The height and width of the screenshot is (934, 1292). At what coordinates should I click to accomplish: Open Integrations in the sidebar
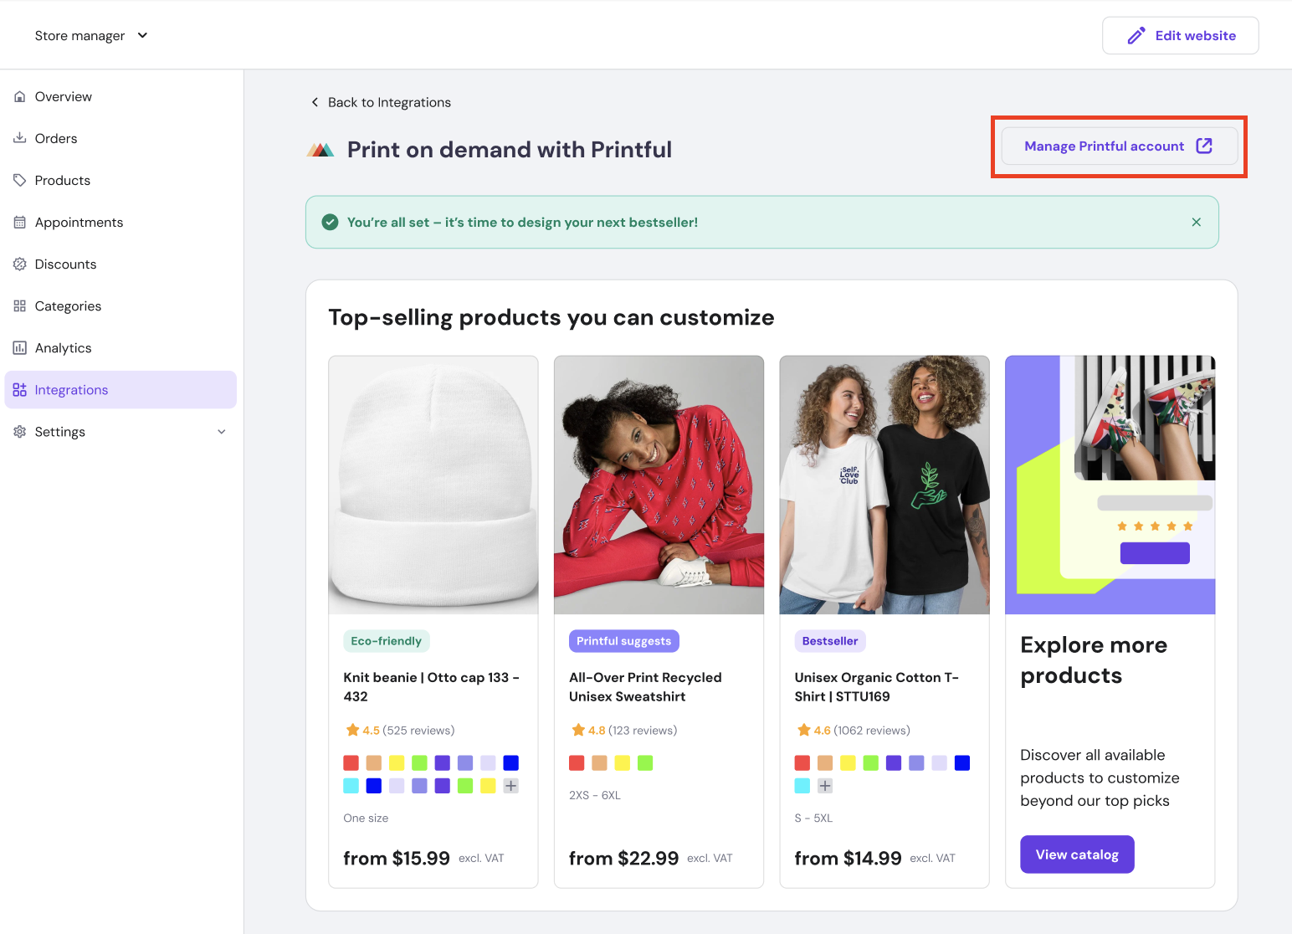coord(71,390)
